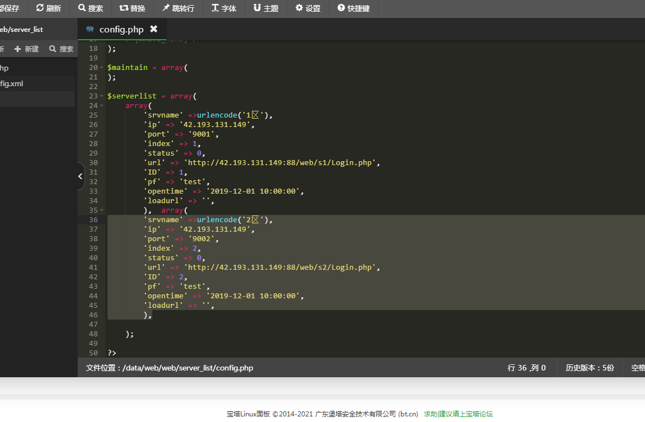
Task: Fold the $maintain array at line 20
Action: point(102,68)
